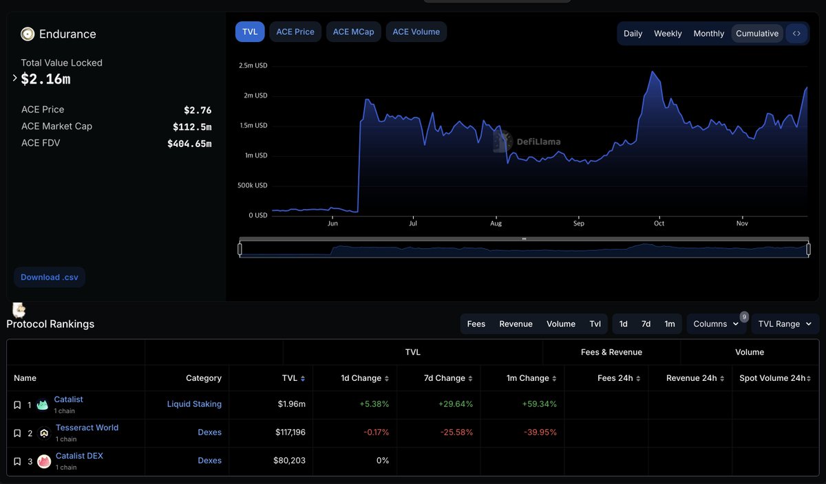Click Tesseract World TVL cell $117,196

click(x=290, y=432)
